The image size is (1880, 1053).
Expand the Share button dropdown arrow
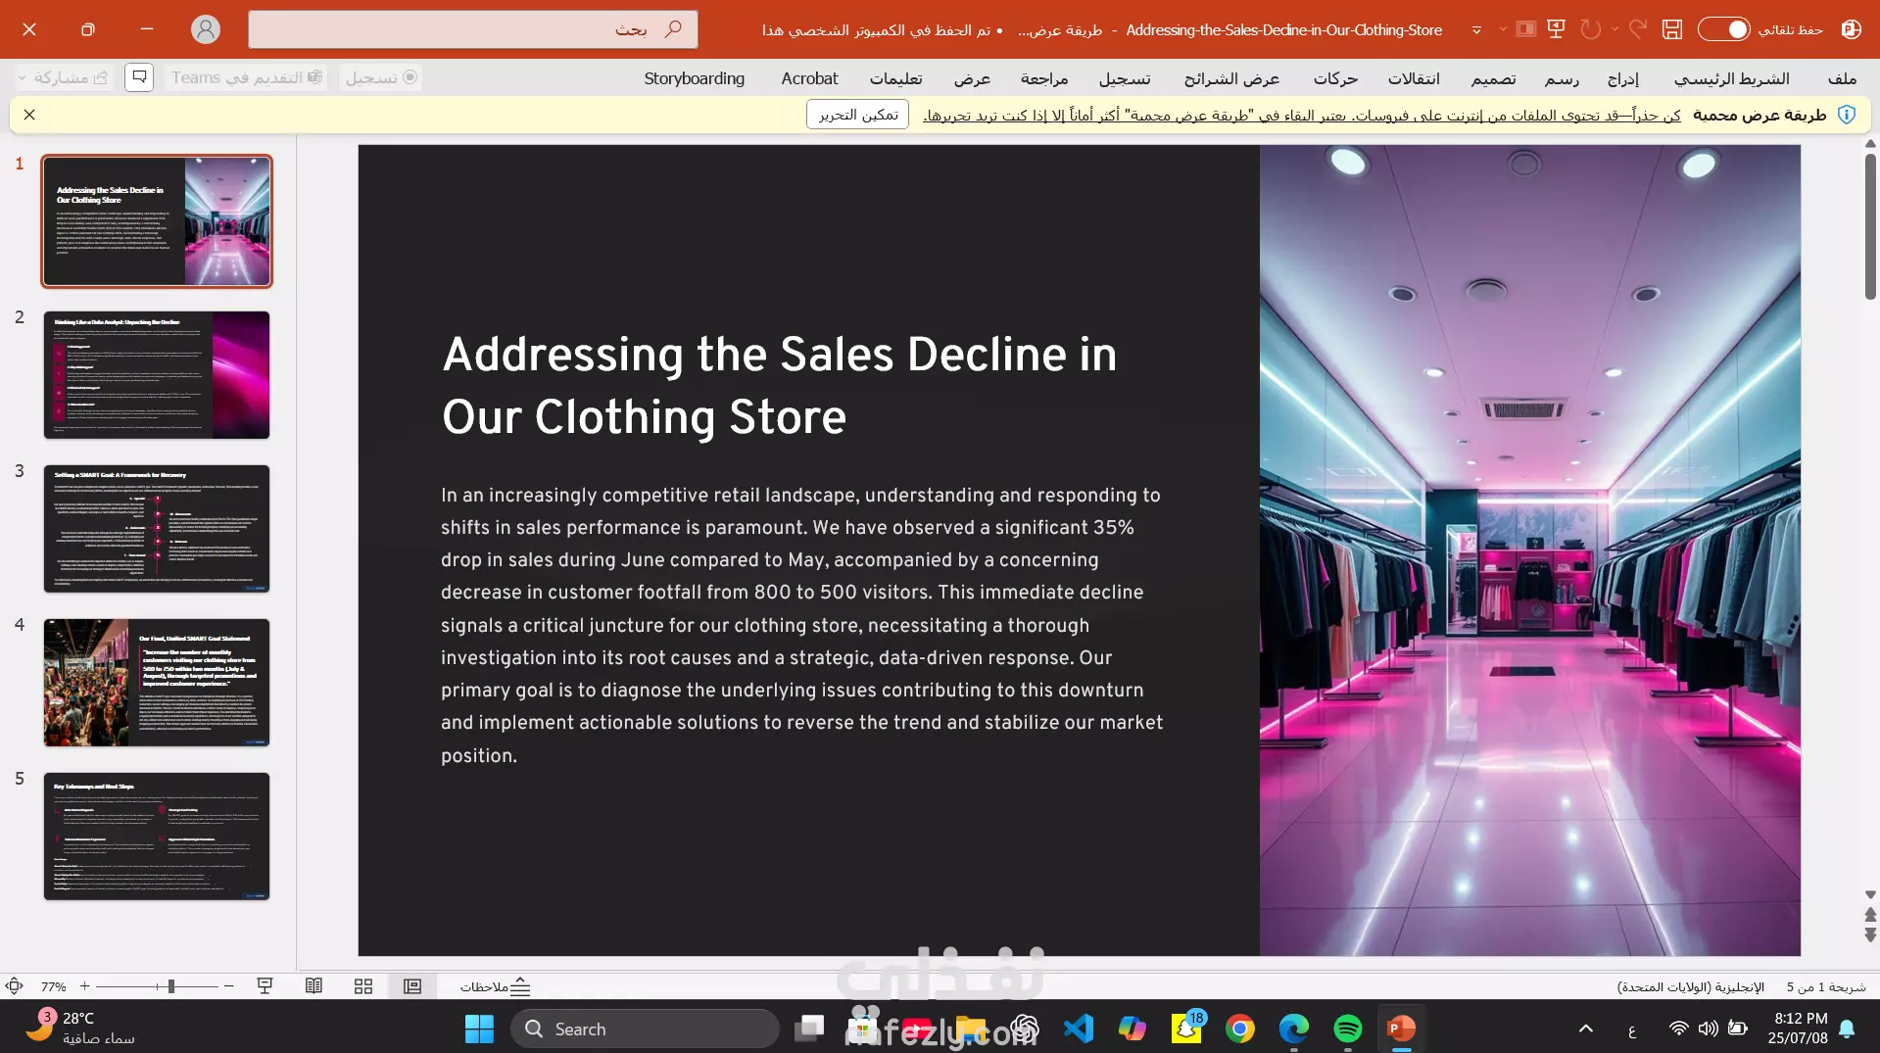click(x=23, y=77)
